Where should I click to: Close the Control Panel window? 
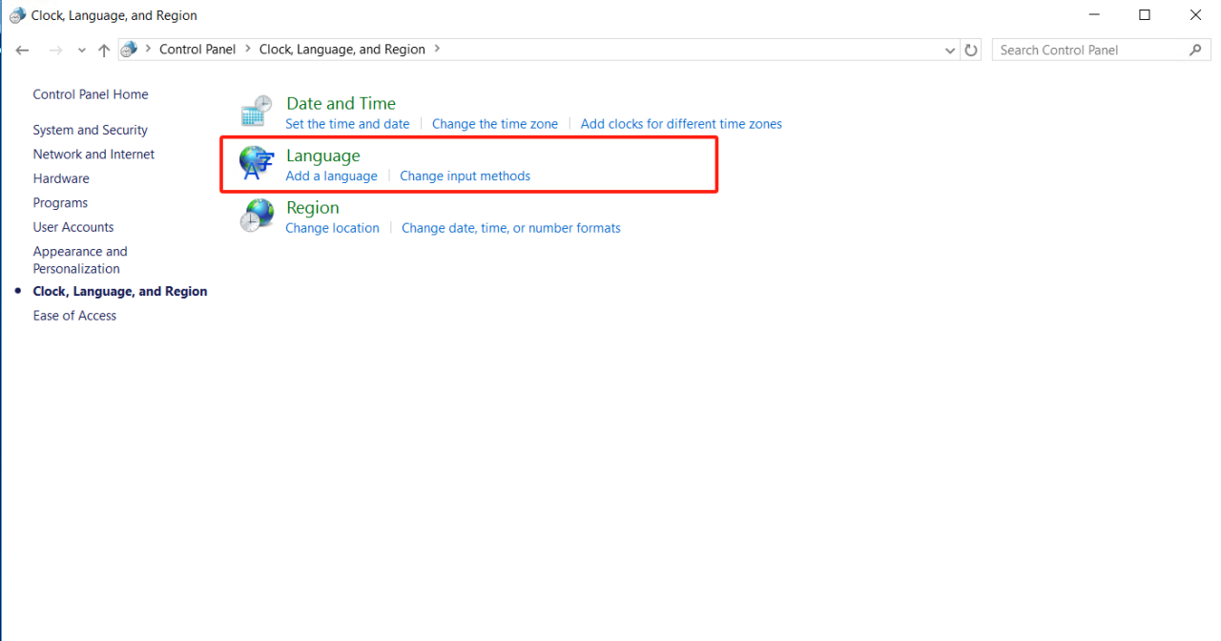[x=1195, y=15]
